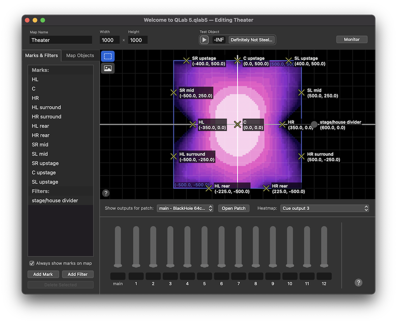Select the HL rear mark X icon

[209, 188]
